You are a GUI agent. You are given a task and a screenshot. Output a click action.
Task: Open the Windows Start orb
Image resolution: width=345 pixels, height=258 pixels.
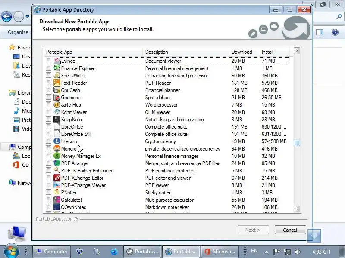point(12,251)
